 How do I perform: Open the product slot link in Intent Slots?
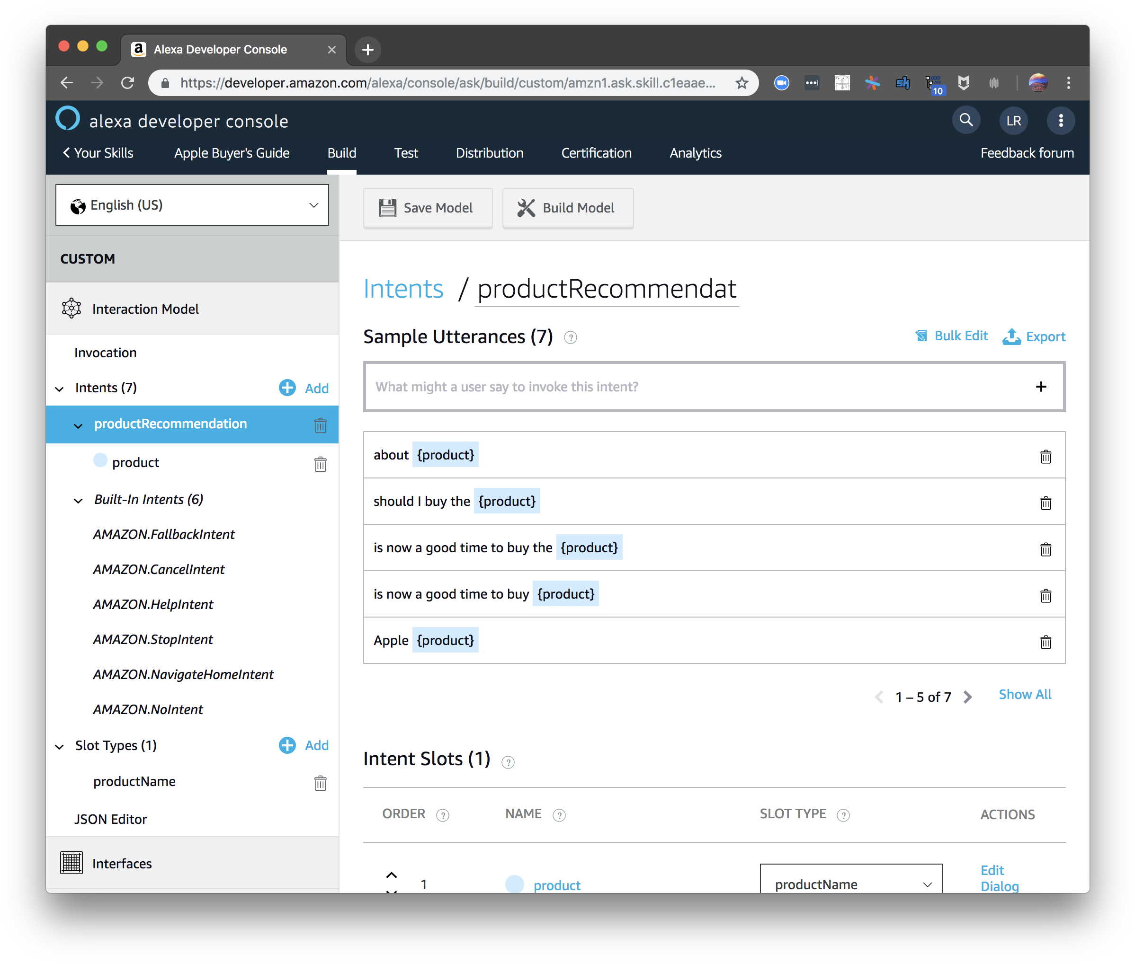click(556, 885)
